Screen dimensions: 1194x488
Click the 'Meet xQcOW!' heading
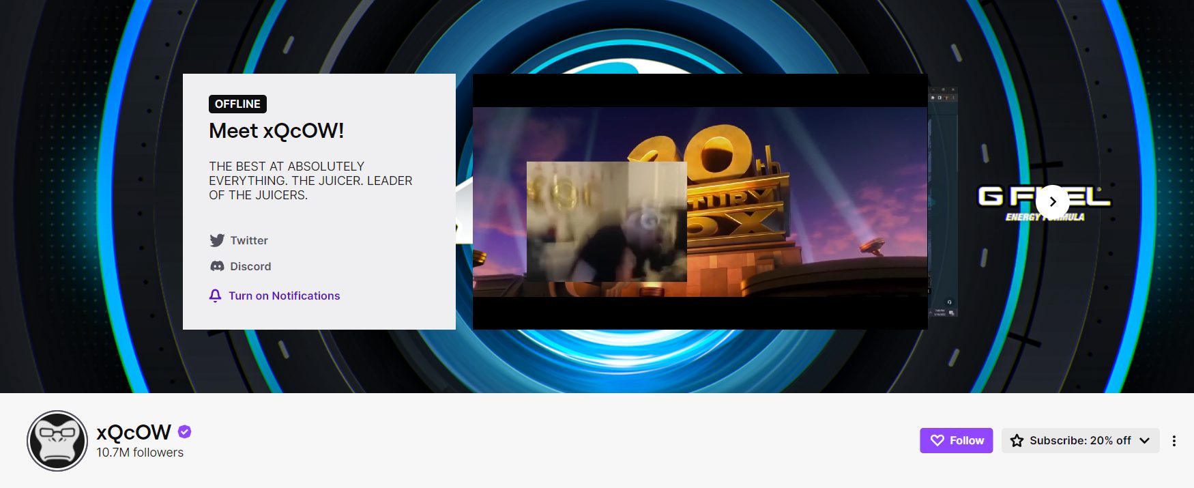click(x=276, y=130)
